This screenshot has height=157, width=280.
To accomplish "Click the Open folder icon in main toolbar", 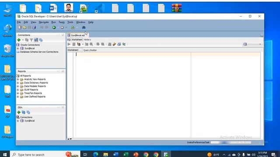I will pos(24,27).
